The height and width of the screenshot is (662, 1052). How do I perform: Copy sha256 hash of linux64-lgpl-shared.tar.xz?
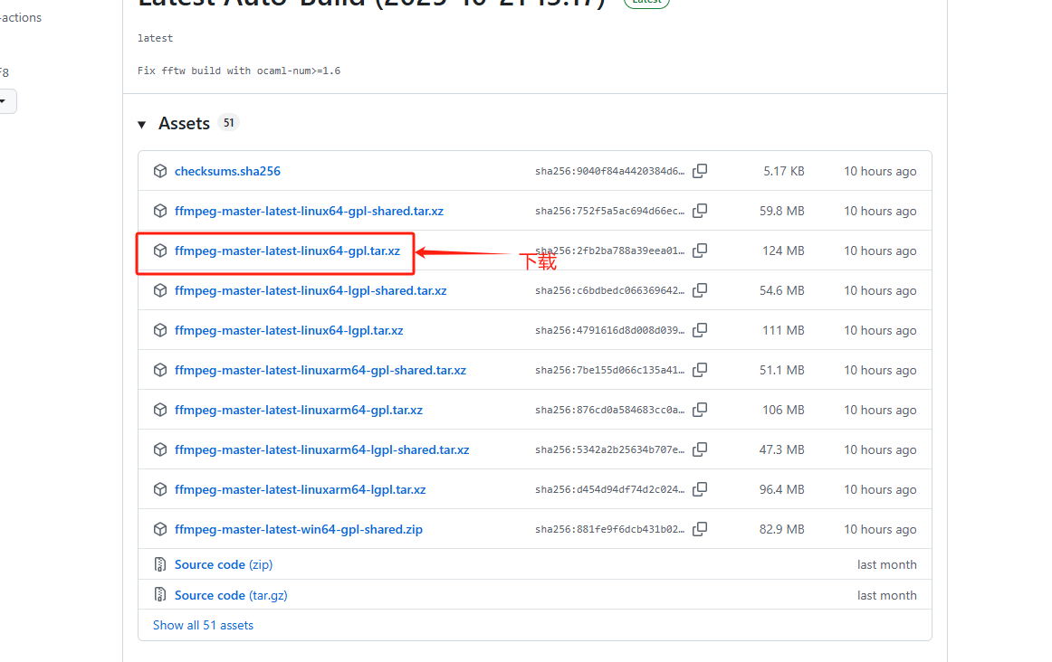(700, 290)
